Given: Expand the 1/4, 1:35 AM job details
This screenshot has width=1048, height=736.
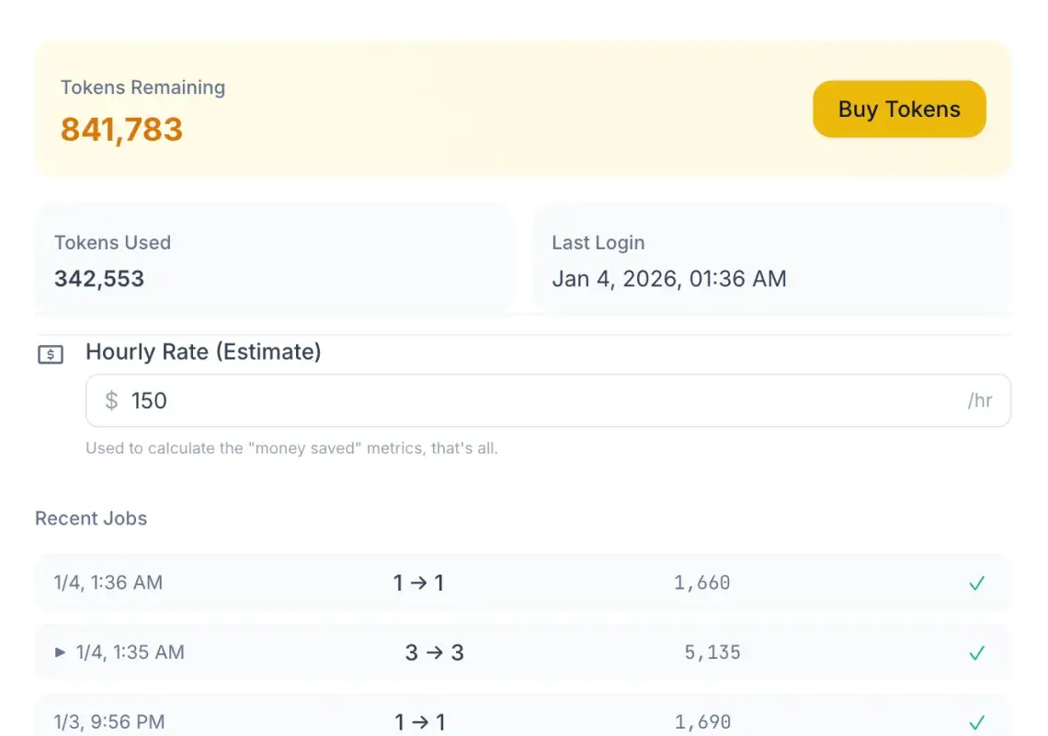Looking at the screenshot, I should (61, 652).
